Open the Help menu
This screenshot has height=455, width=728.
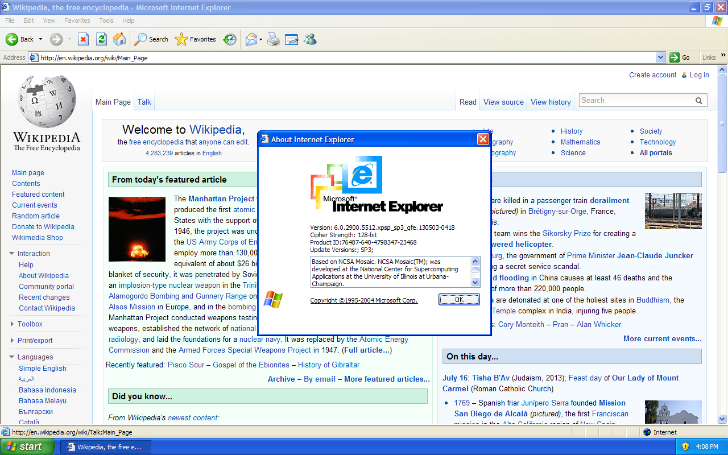coord(128,20)
